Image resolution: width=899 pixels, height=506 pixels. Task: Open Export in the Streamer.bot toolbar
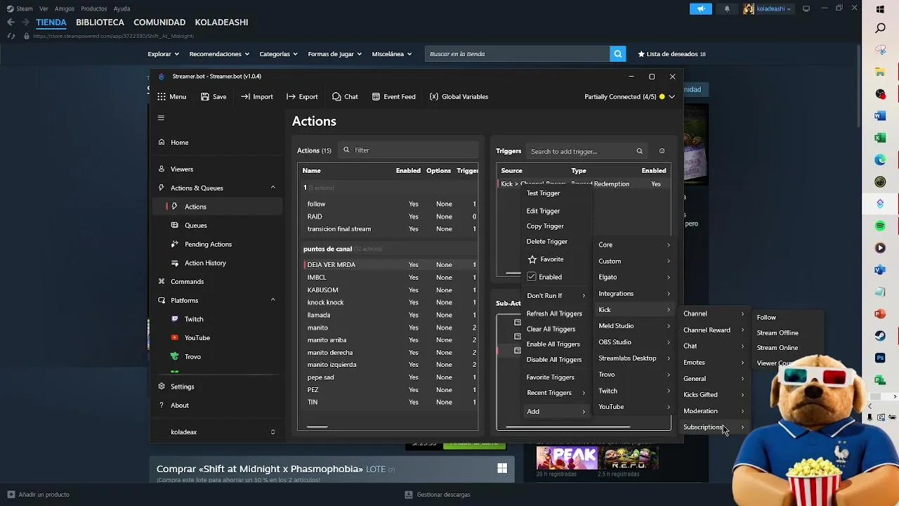pos(302,97)
